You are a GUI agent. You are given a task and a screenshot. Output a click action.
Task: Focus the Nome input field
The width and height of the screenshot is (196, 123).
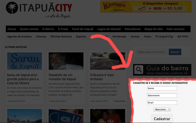point(162,88)
